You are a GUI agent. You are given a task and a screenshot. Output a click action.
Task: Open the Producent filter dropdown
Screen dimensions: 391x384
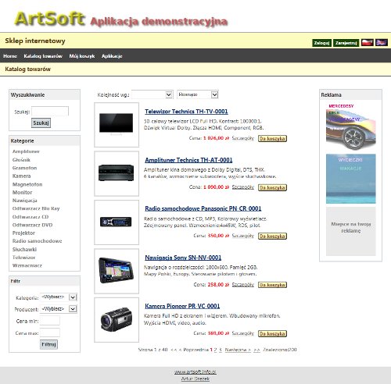tap(59, 309)
